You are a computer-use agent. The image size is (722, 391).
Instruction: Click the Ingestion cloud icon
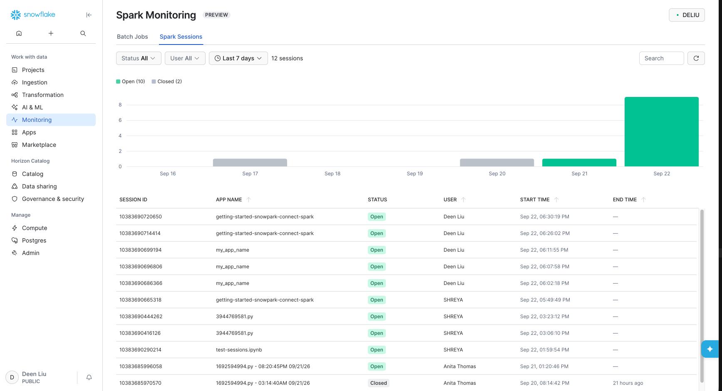coord(15,82)
